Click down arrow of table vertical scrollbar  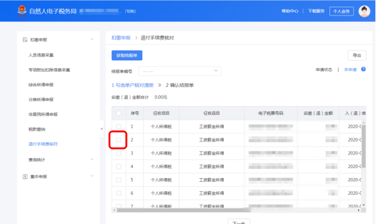pyautogui.click(x=364, y=205)
